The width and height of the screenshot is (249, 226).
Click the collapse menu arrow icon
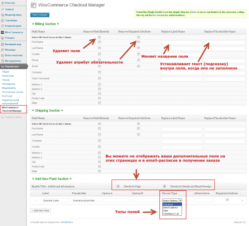click(2, 117)
